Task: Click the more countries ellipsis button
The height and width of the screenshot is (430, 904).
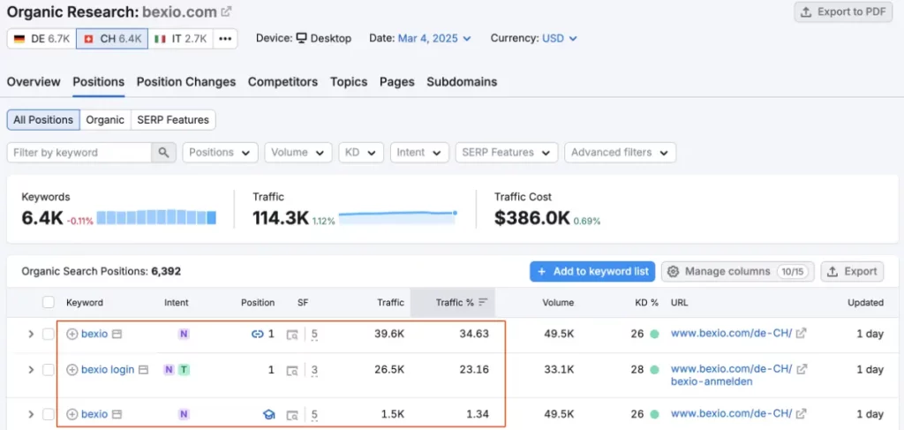Action: [225, 39]
